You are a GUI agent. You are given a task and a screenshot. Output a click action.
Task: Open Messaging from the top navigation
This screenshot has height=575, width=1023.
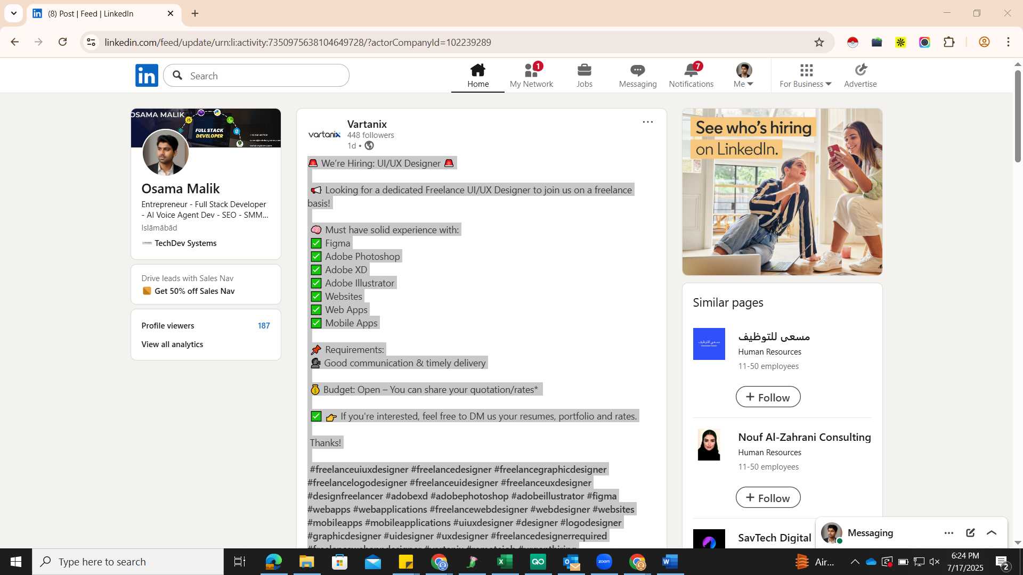tap(638, 76)
